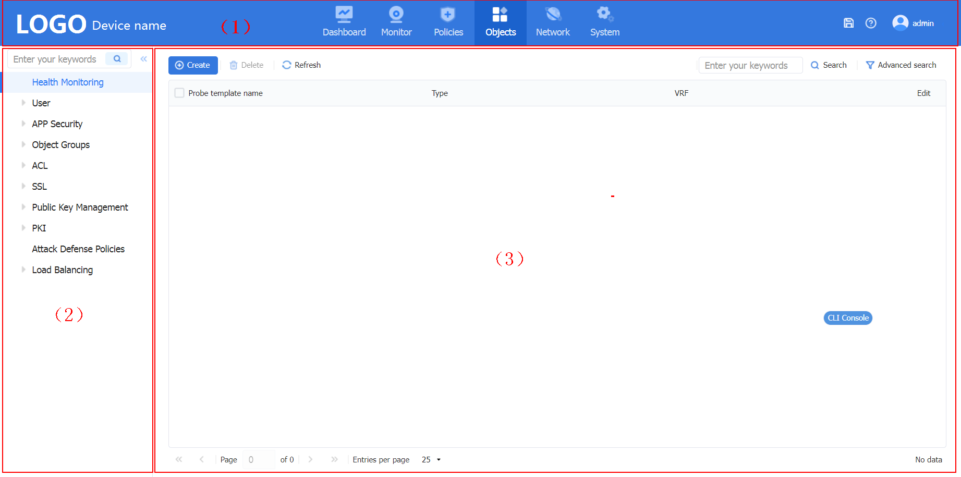This screenshot has height=477, width=961.
Task: Expand the Public Key Management node
Action: (23, 207)
